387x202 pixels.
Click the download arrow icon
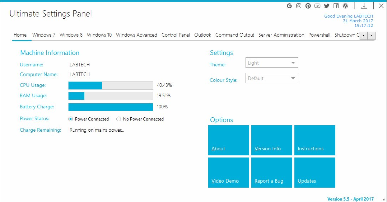pos(364,6)
